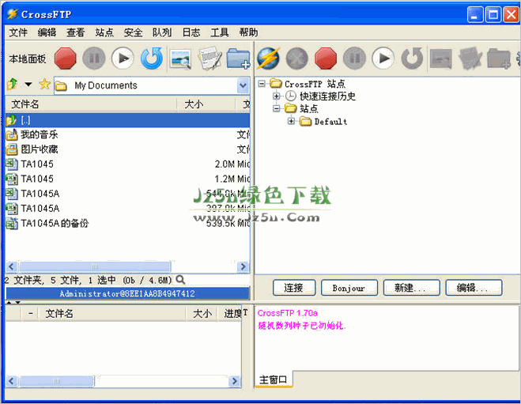This screenshot has height=404, width=521.
Task: Select 快速连接历史 in site tree
Action: pyautogui.click(x=327, y=96)
